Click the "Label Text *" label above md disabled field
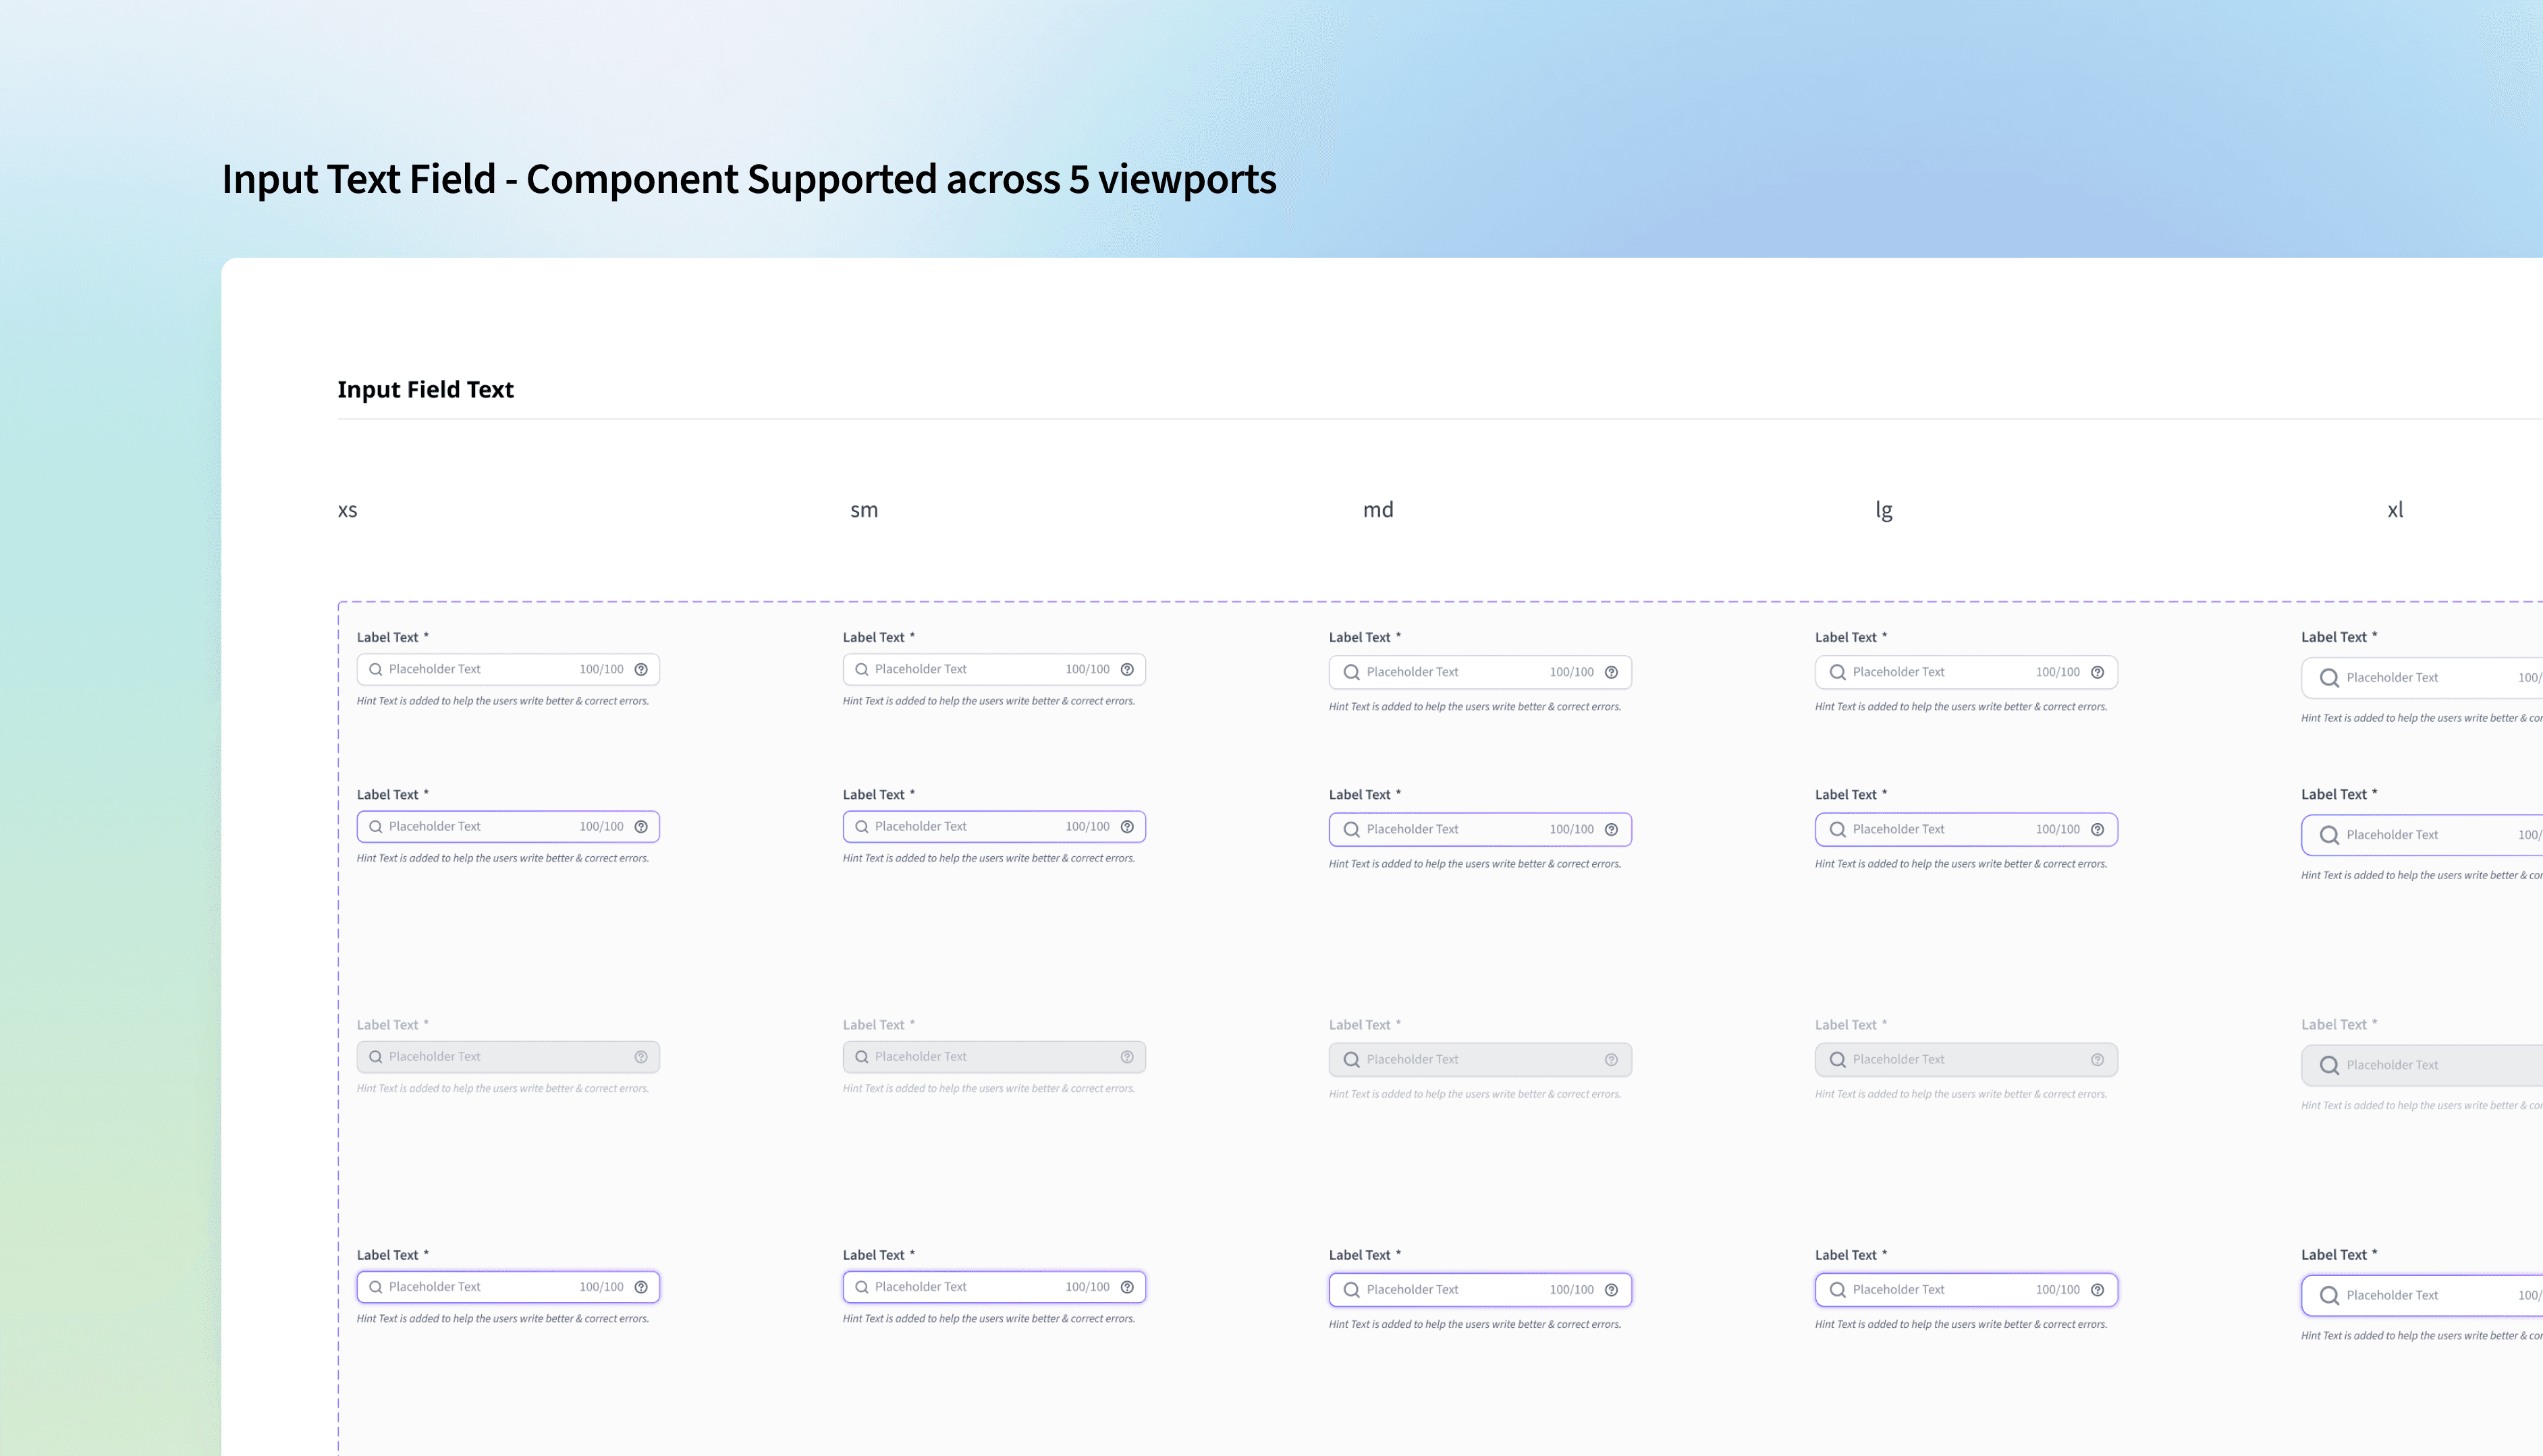Screen dimensions: 2543x1456 (x=1364, y=1025)
